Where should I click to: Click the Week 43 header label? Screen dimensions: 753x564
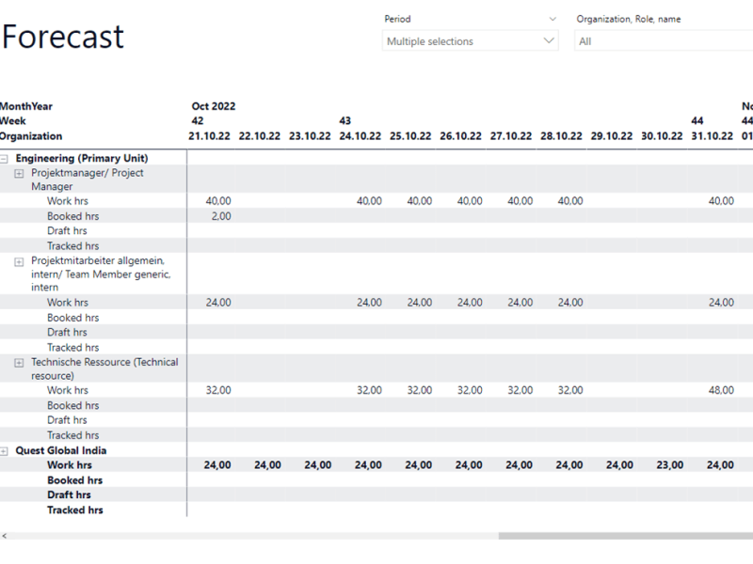click(345, 120)
